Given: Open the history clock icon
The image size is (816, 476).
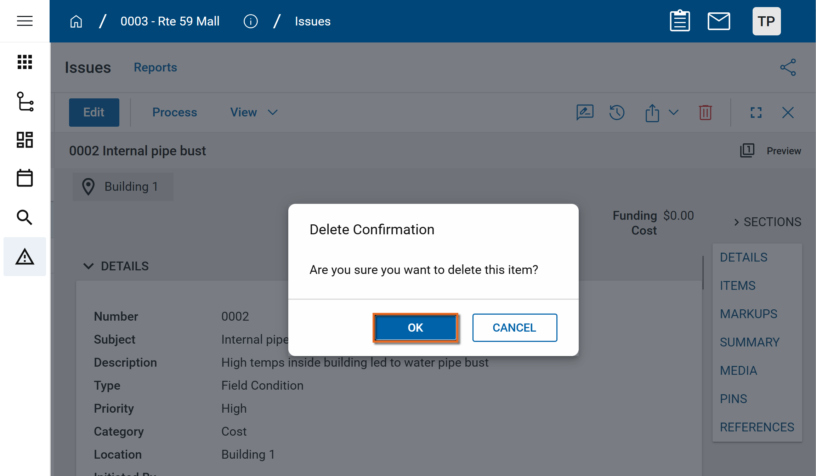Looking at the screenshot, I should pos(617,113).
